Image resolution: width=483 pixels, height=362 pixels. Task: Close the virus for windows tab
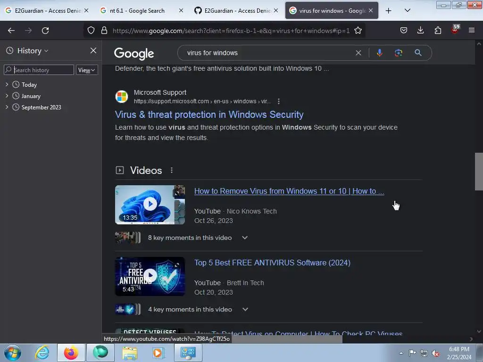(x=371, y=10)
